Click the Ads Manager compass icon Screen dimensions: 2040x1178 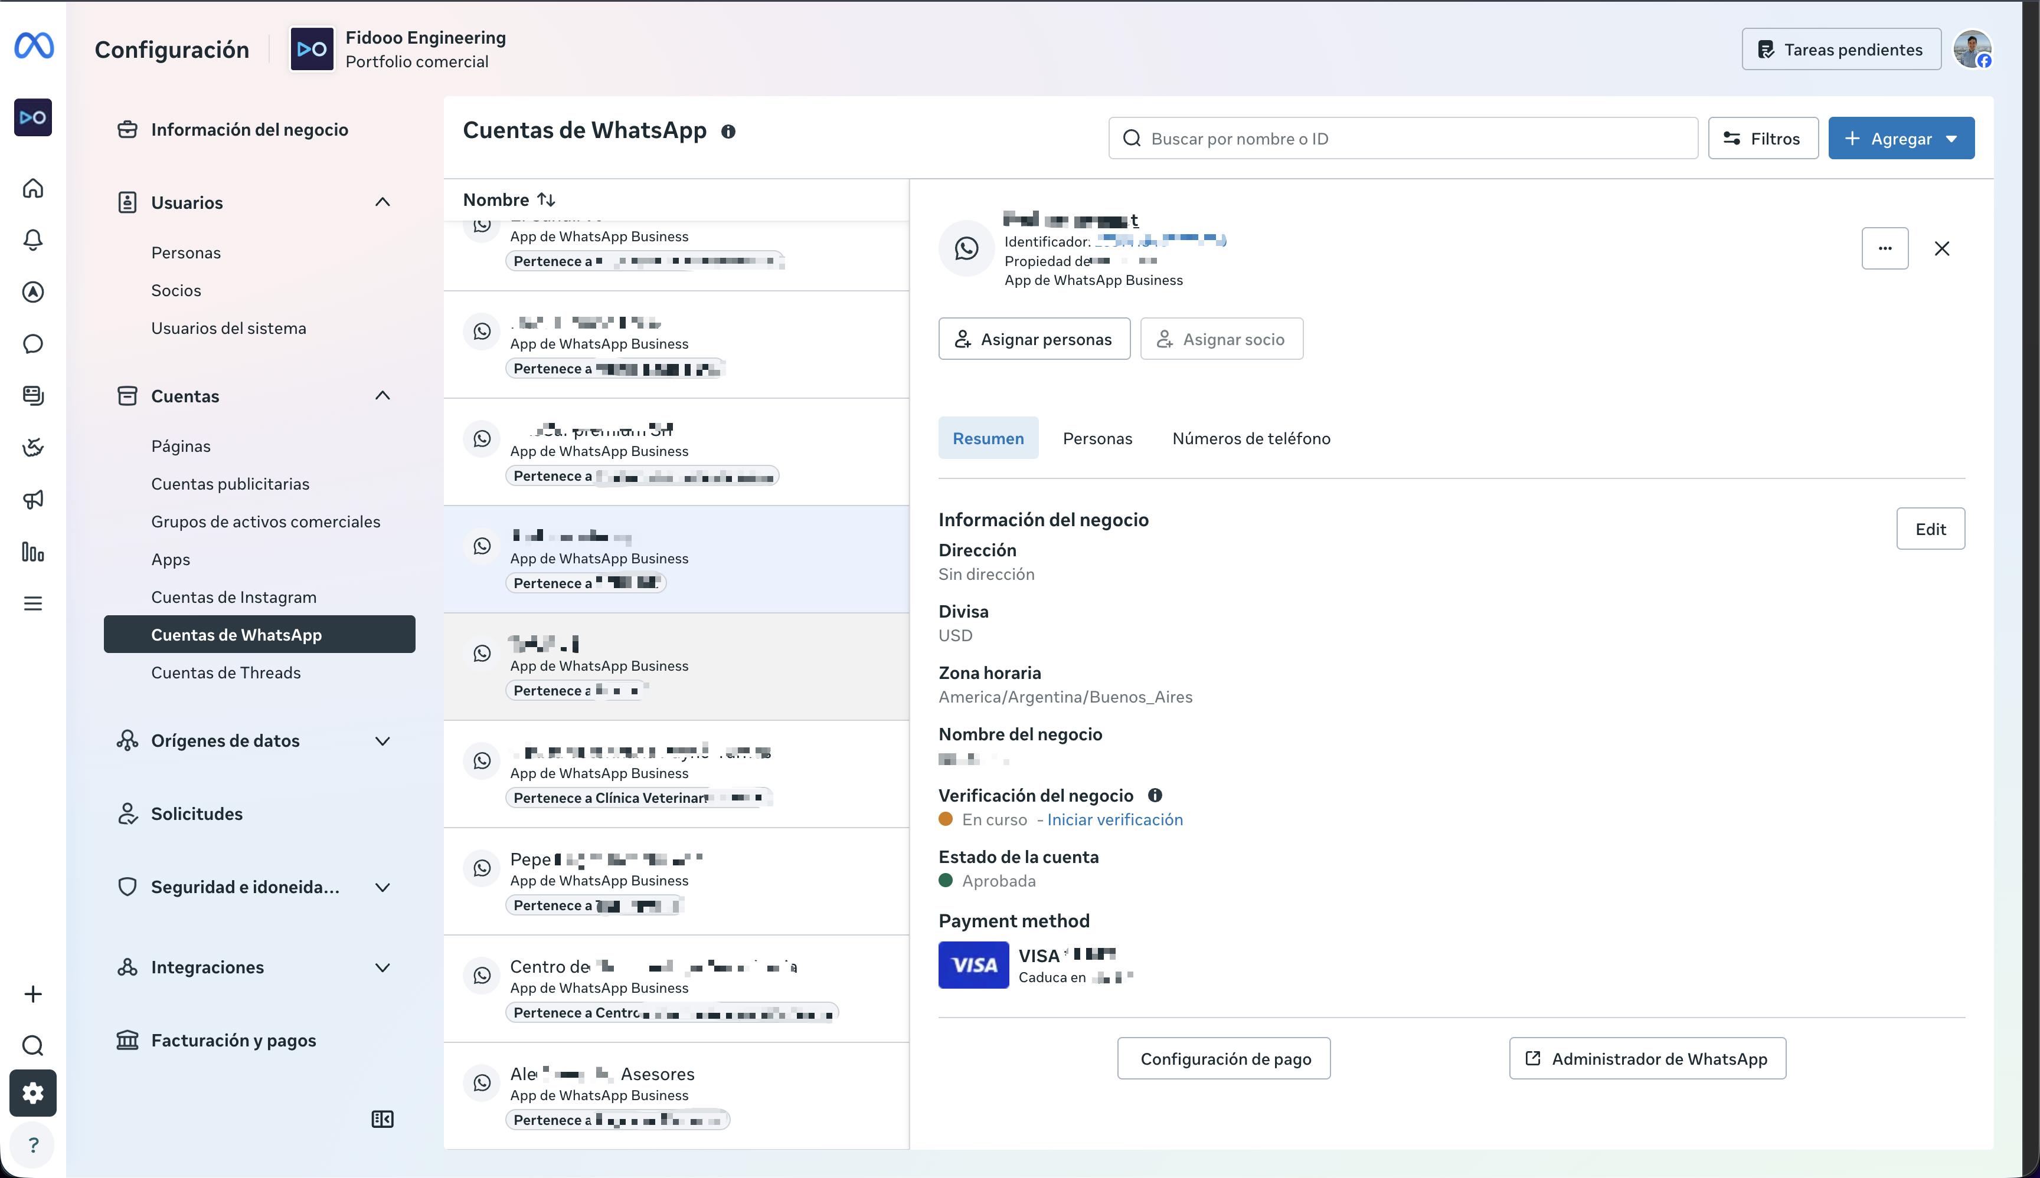[33, 291]
